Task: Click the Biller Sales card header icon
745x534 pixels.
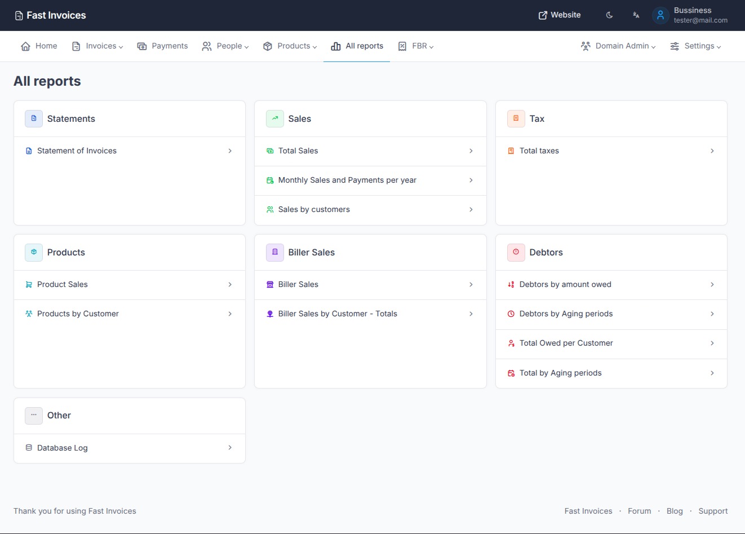Action: [x=275, y=252]
